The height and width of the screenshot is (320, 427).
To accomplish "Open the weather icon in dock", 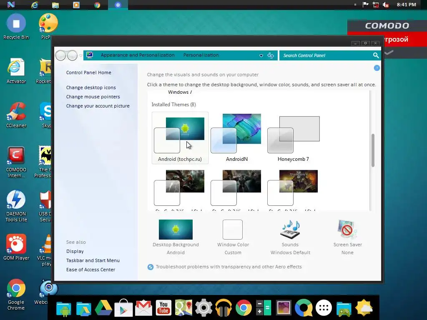I will pyautogui.click(x=364, y=308).
